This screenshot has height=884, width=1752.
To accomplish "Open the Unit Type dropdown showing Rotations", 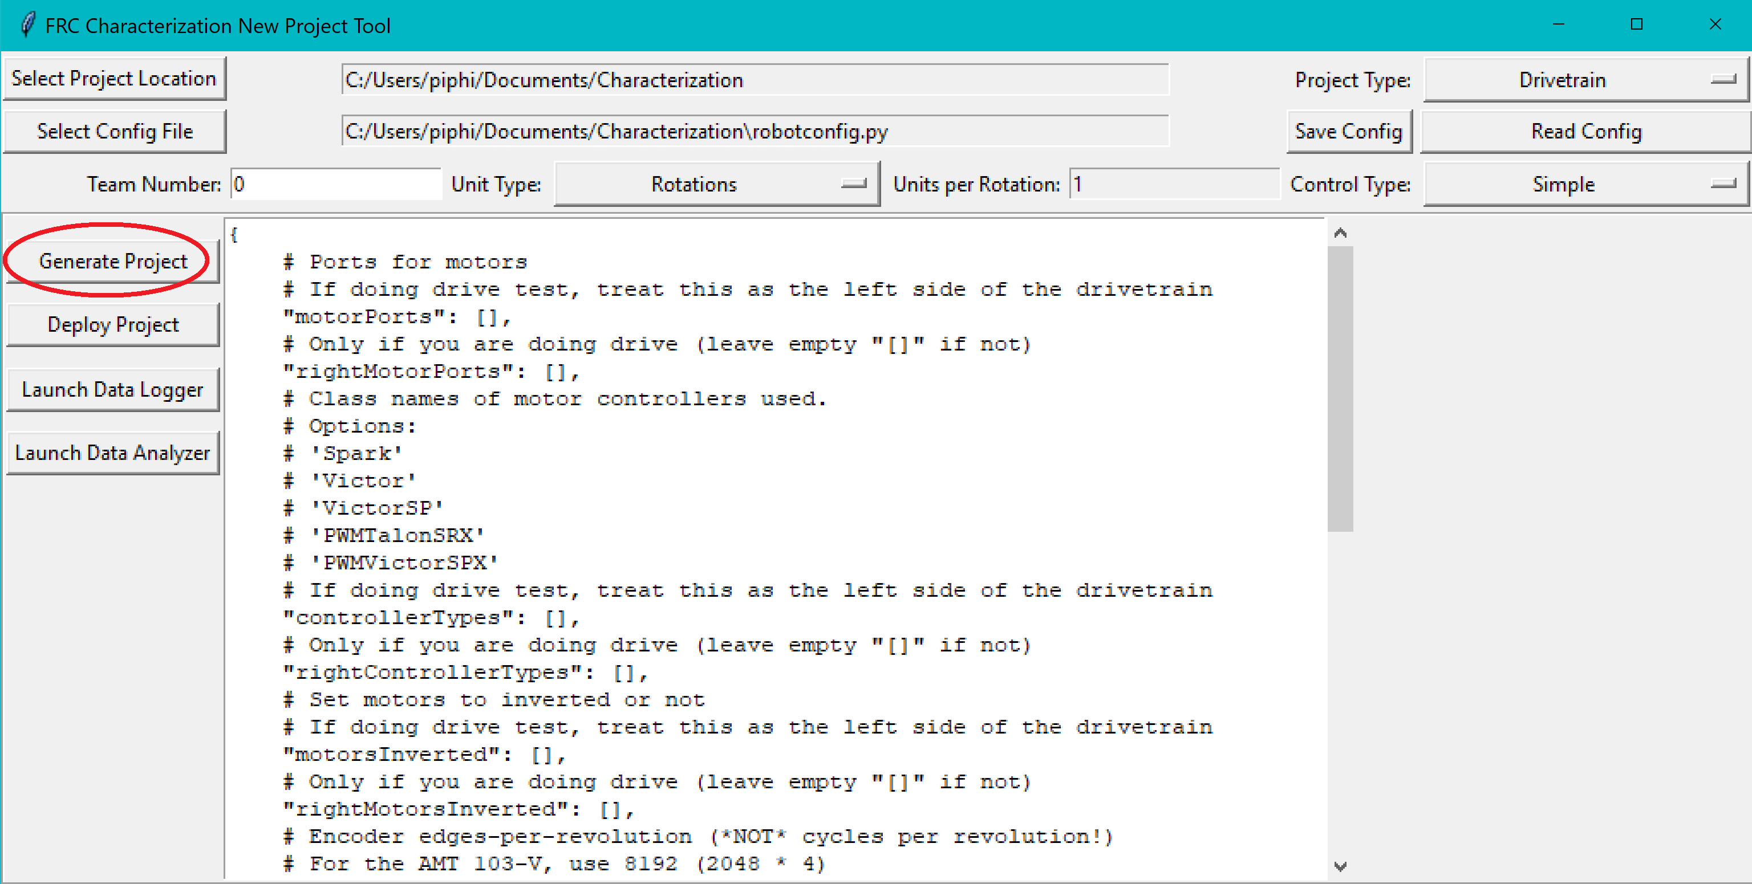I will [x=717, y=184].
